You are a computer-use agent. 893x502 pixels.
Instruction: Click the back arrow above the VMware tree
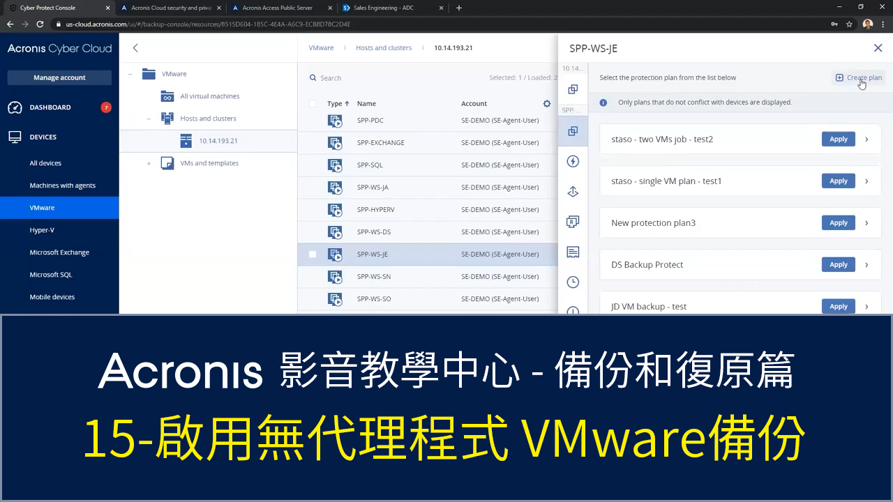(x=135, y=48)
